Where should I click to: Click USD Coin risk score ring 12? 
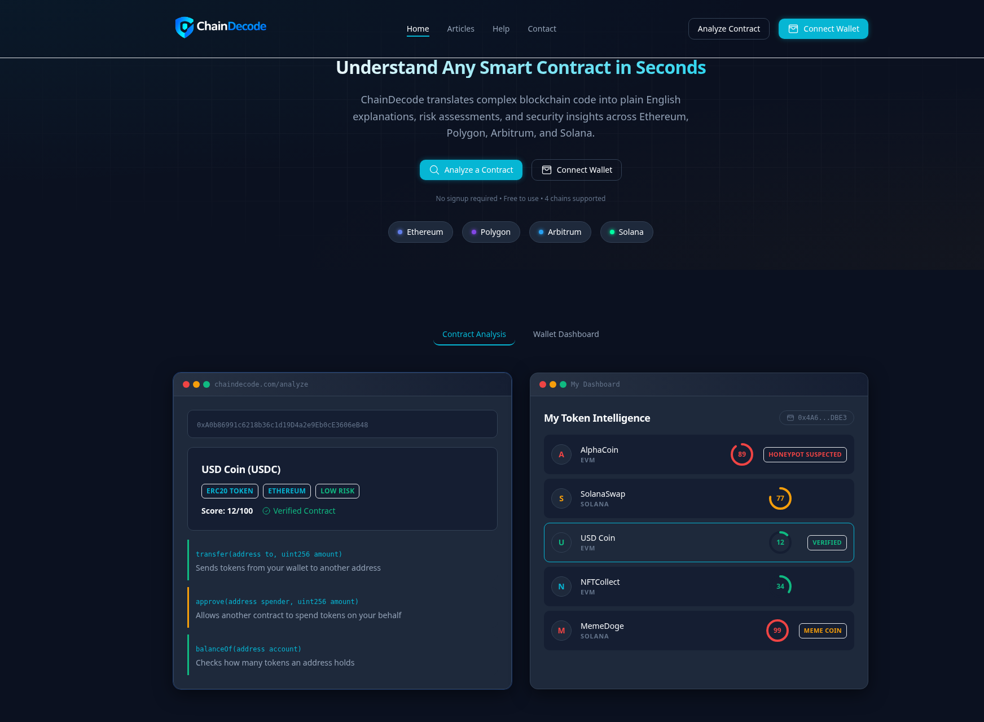pos(780,542)
